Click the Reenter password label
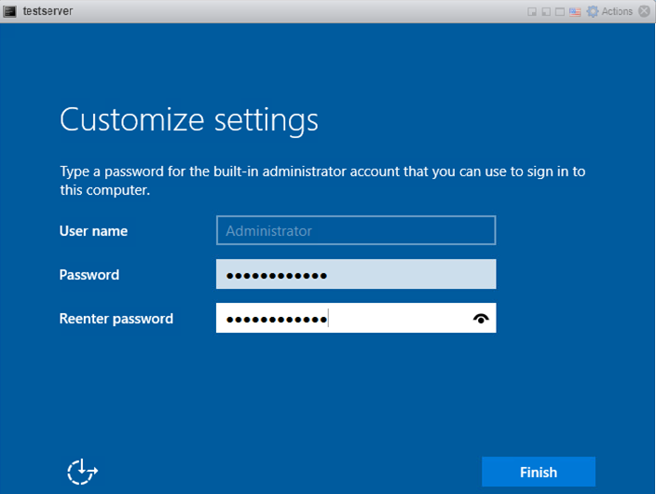656x494 pixels. click(x=116, y=319)
